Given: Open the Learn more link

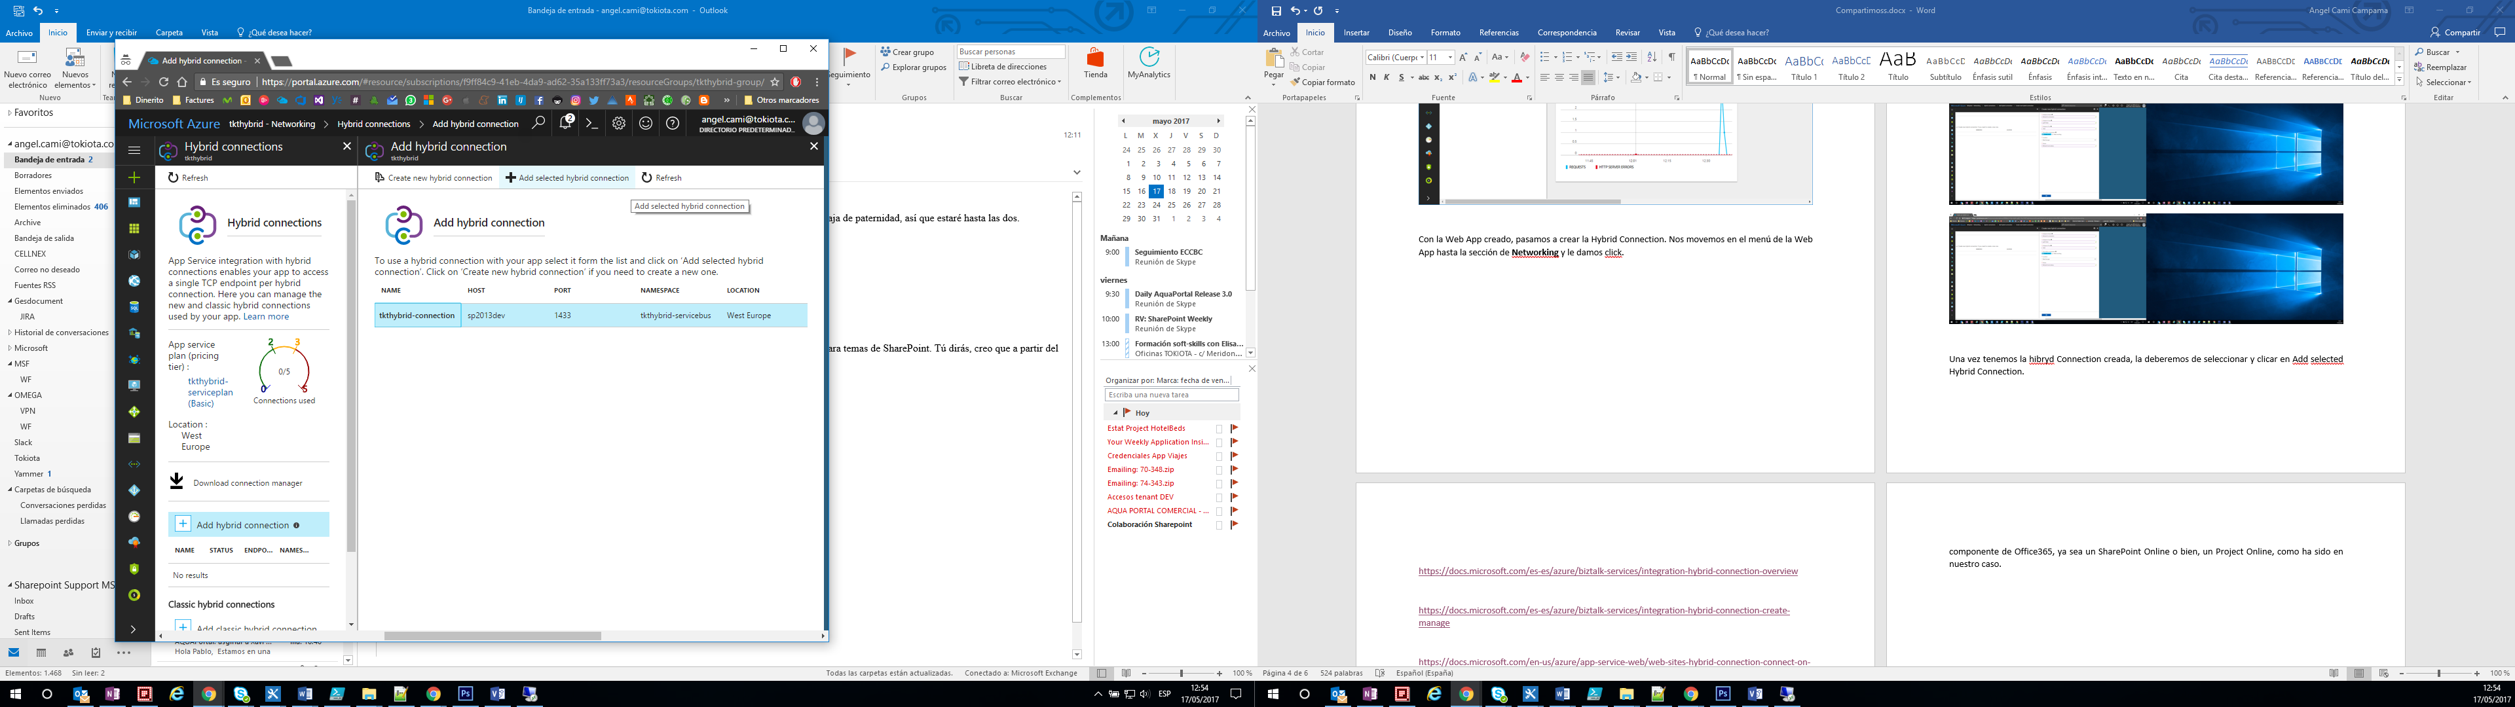Looking at the screenshot, I should point(265,316).
